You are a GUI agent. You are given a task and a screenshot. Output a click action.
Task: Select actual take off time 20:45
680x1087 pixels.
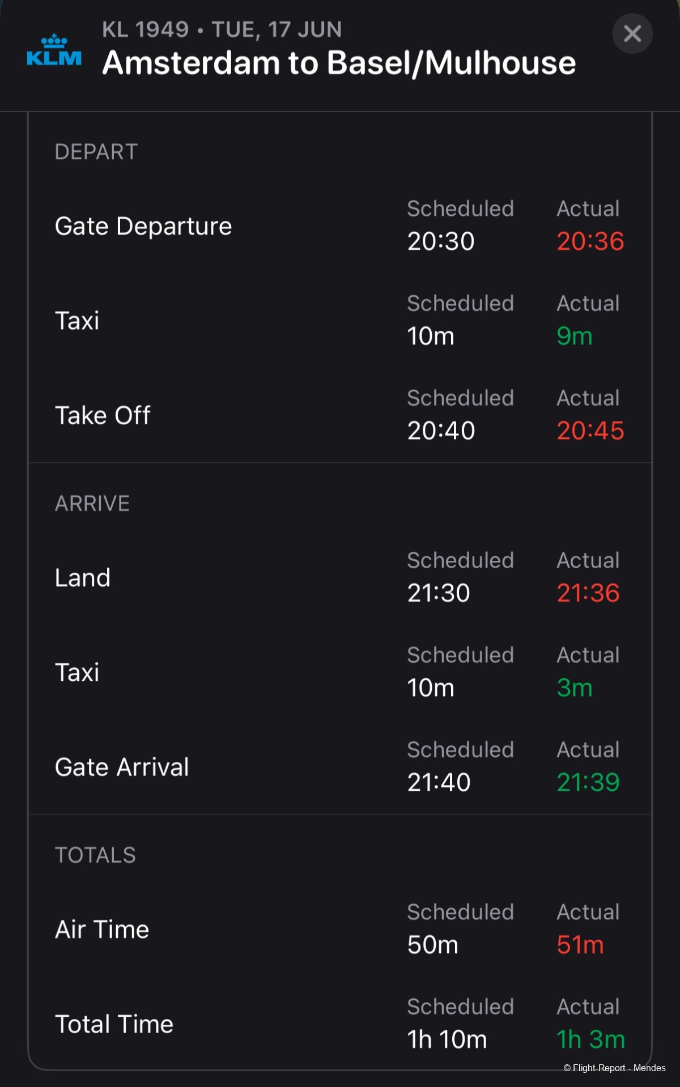(x=590, y=430)
